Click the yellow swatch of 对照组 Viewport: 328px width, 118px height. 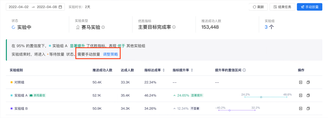click(x=12, y=82)
